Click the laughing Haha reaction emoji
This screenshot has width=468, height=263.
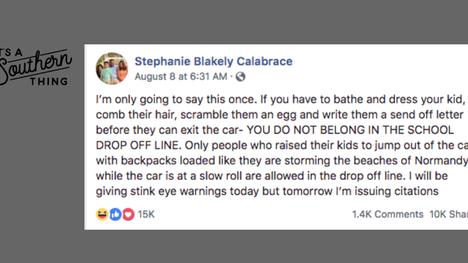pyautogui.click(x=102, y=215)
